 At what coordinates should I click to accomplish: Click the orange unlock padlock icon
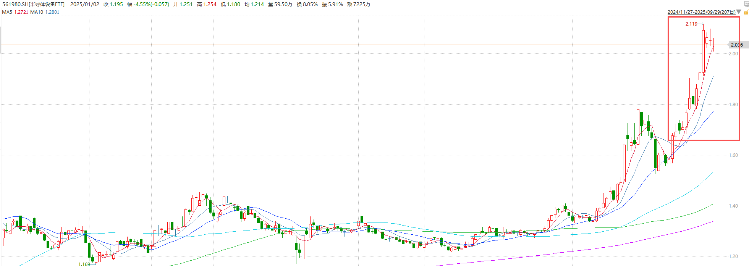pyautogui.click(x=746, y=13)
